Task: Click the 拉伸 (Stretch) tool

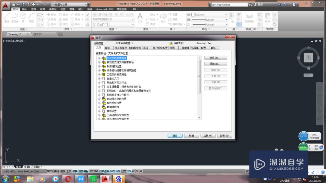Action: click(x=51, y=24)
